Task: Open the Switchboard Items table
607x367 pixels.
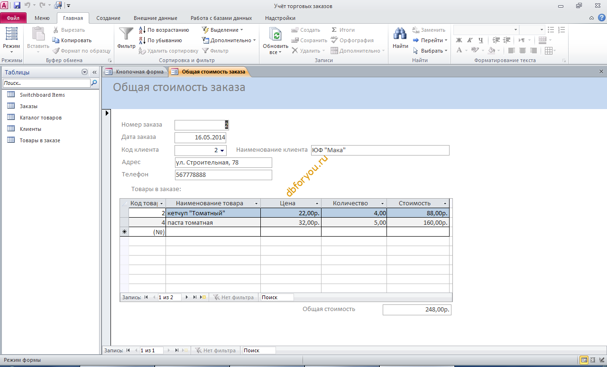Action: (42, 95)
